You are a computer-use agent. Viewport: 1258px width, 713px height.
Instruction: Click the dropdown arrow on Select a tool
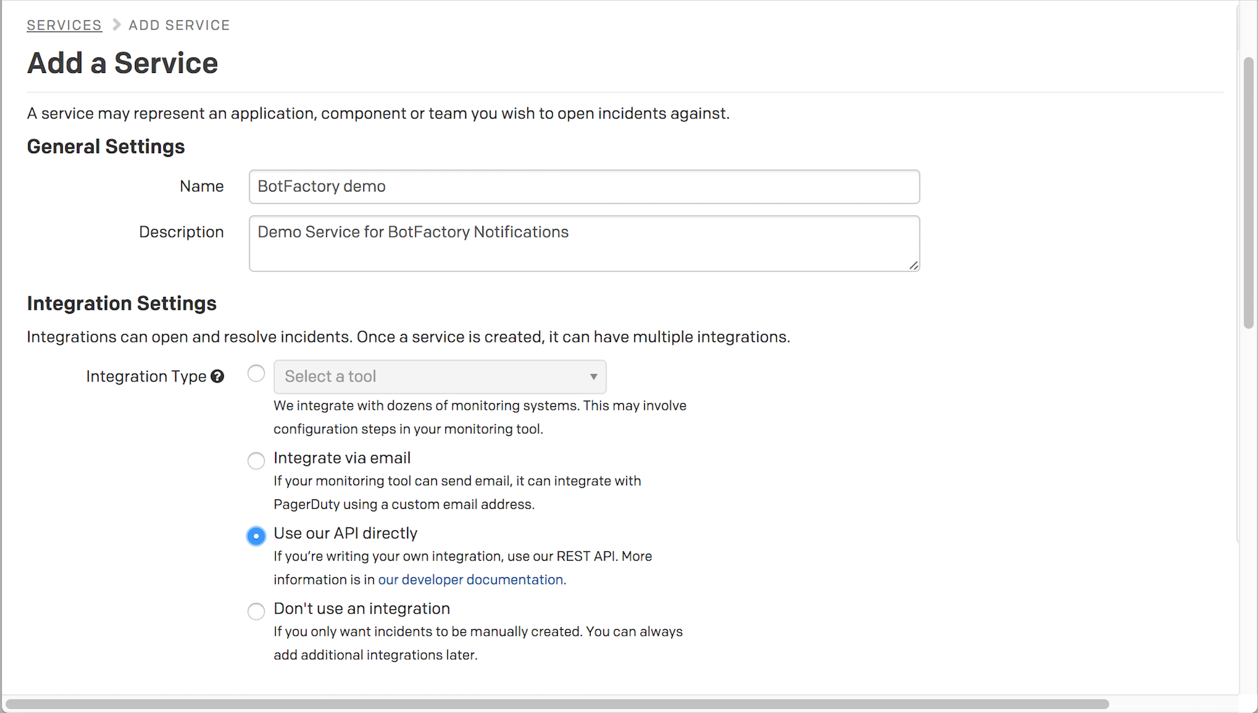(x=593, y=376)
